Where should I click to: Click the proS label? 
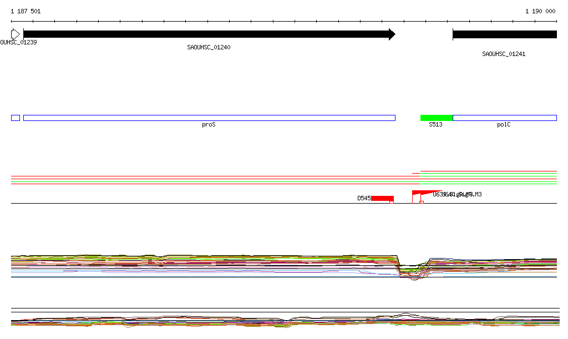pos(209,125)
